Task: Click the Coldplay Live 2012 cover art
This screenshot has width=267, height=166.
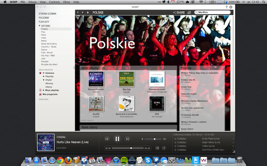Action: point(46,142)
